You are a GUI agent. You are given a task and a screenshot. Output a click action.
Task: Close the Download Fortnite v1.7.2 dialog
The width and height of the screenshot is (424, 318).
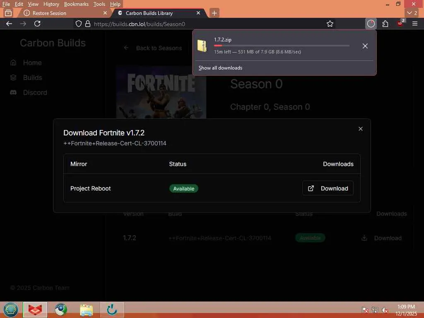[x=361, y=129]
